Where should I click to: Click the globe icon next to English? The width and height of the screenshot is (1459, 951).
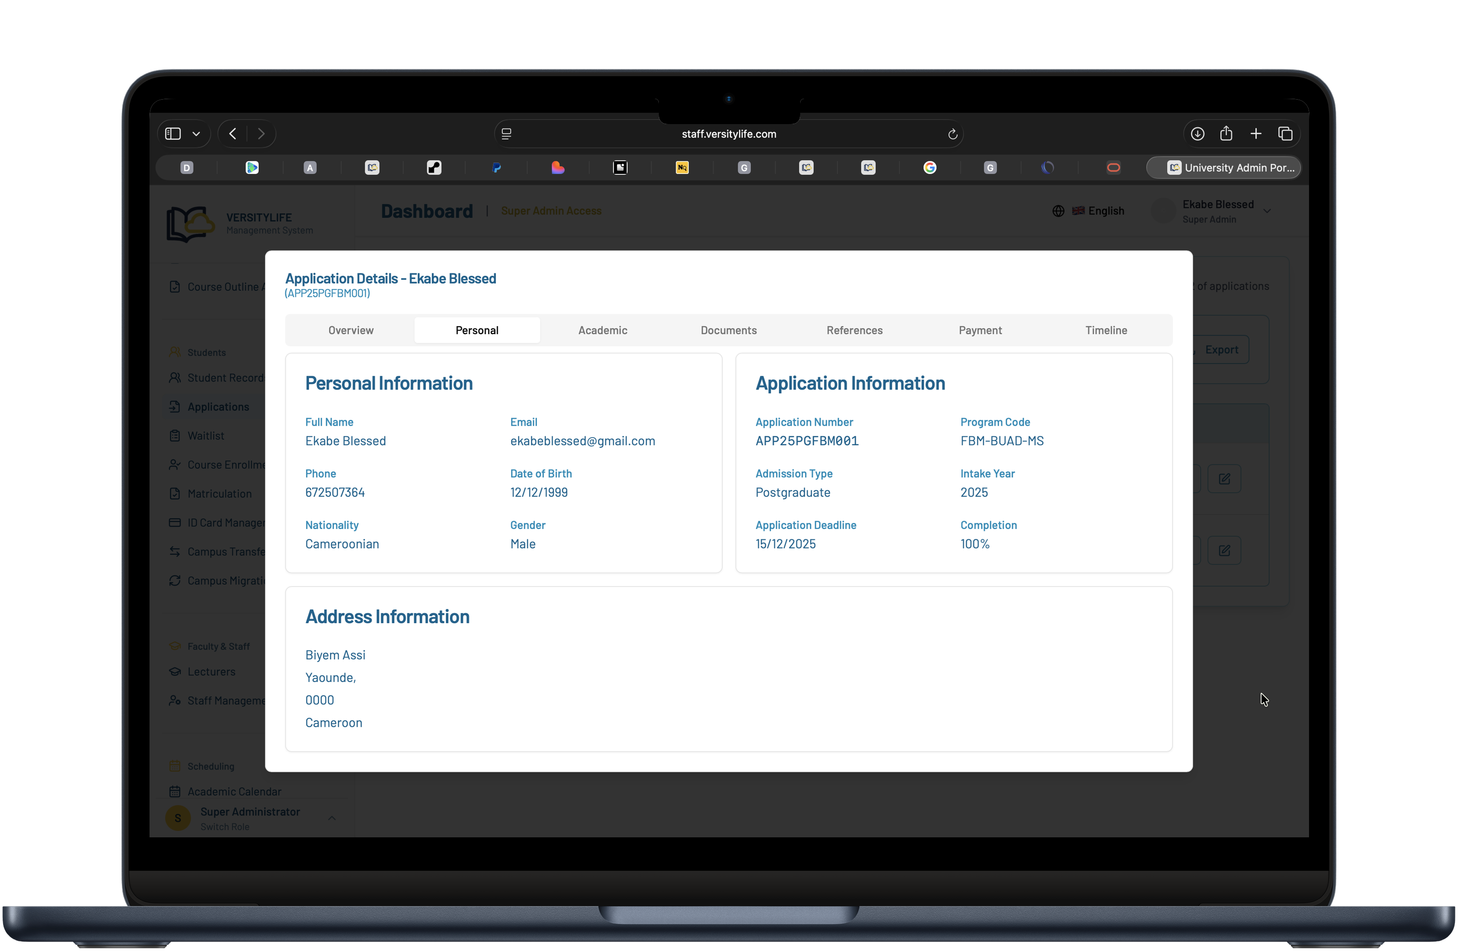1059,210
